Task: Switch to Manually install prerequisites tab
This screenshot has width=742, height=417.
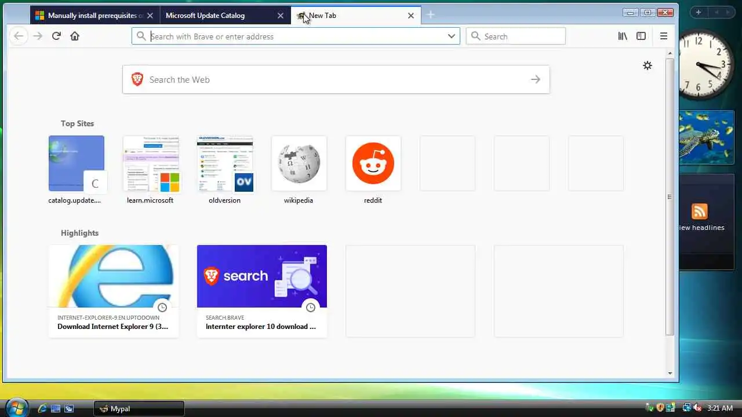Action: pyautogui.click(x=94, y=16)
